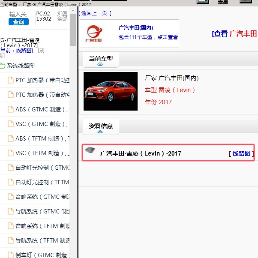Image resolution: width=258 pixels, height=258 pixels.
Task: Open 自动灯光控制（TFTM tree item
Action: click(x=42, y=182)
